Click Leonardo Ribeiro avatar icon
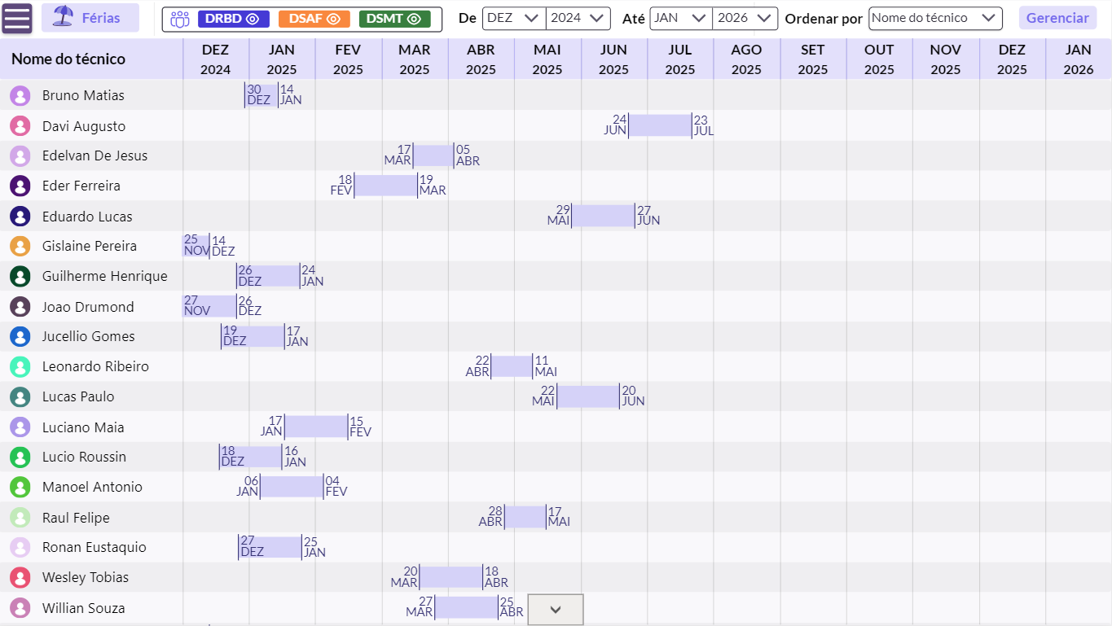This screenshot has height=626, width=1112. pyautogui.click(x=20, y=366)
